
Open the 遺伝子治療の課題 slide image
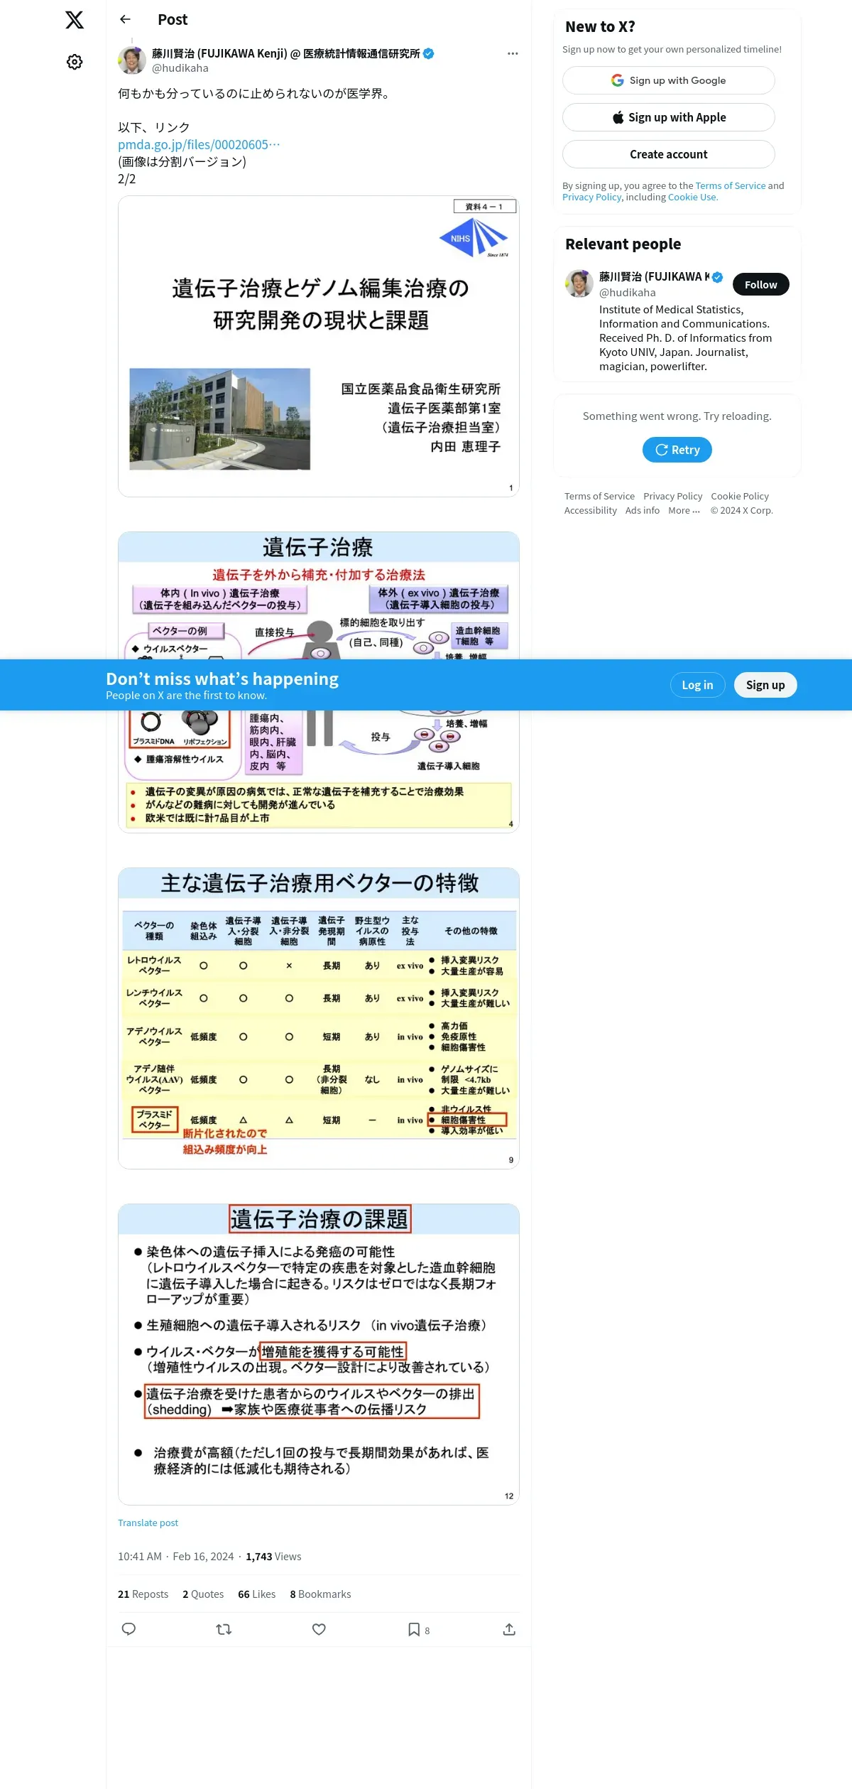[319, 1354]
